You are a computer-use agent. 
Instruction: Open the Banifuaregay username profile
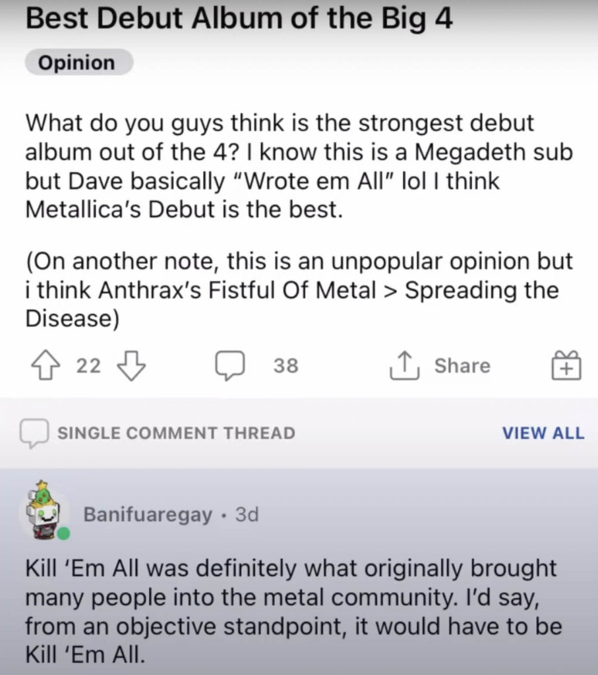148,514
